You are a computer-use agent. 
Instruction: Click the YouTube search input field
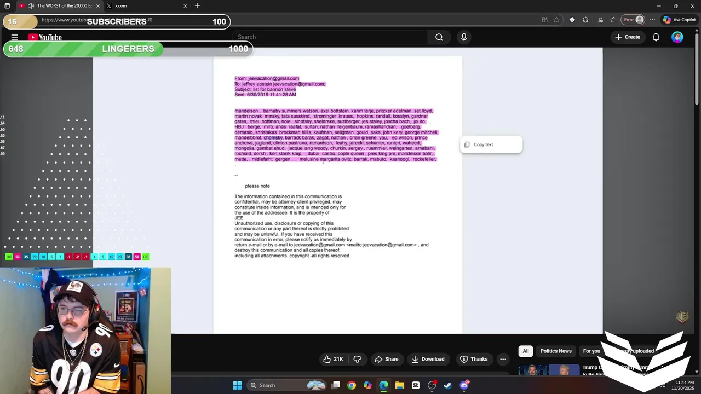point(330,37)
